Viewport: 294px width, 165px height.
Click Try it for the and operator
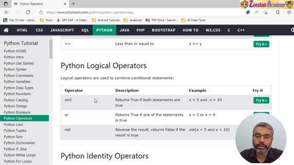pyautogui.click(x=261, y=100)
